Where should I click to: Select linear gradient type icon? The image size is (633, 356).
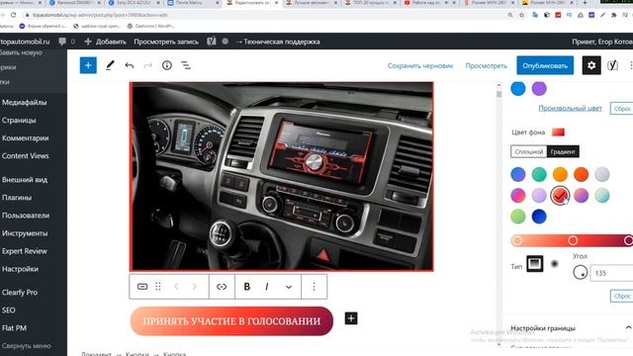(x=535, y=264)
